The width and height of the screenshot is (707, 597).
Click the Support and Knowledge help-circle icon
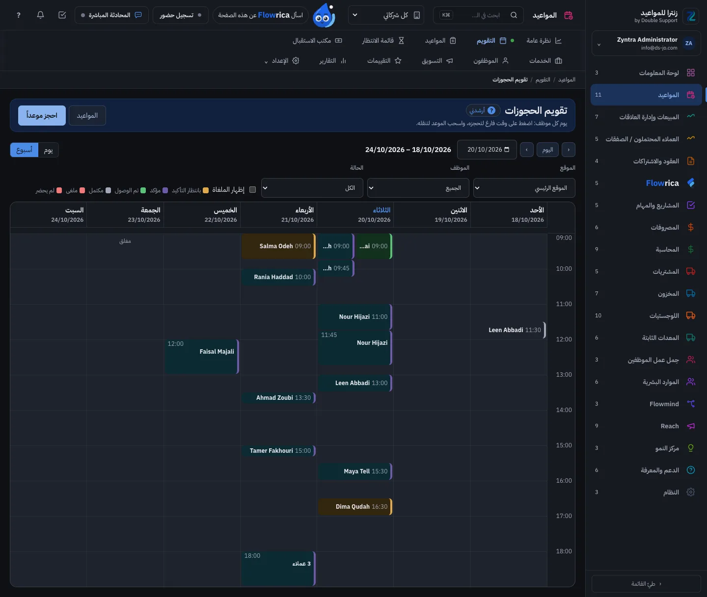691,470
